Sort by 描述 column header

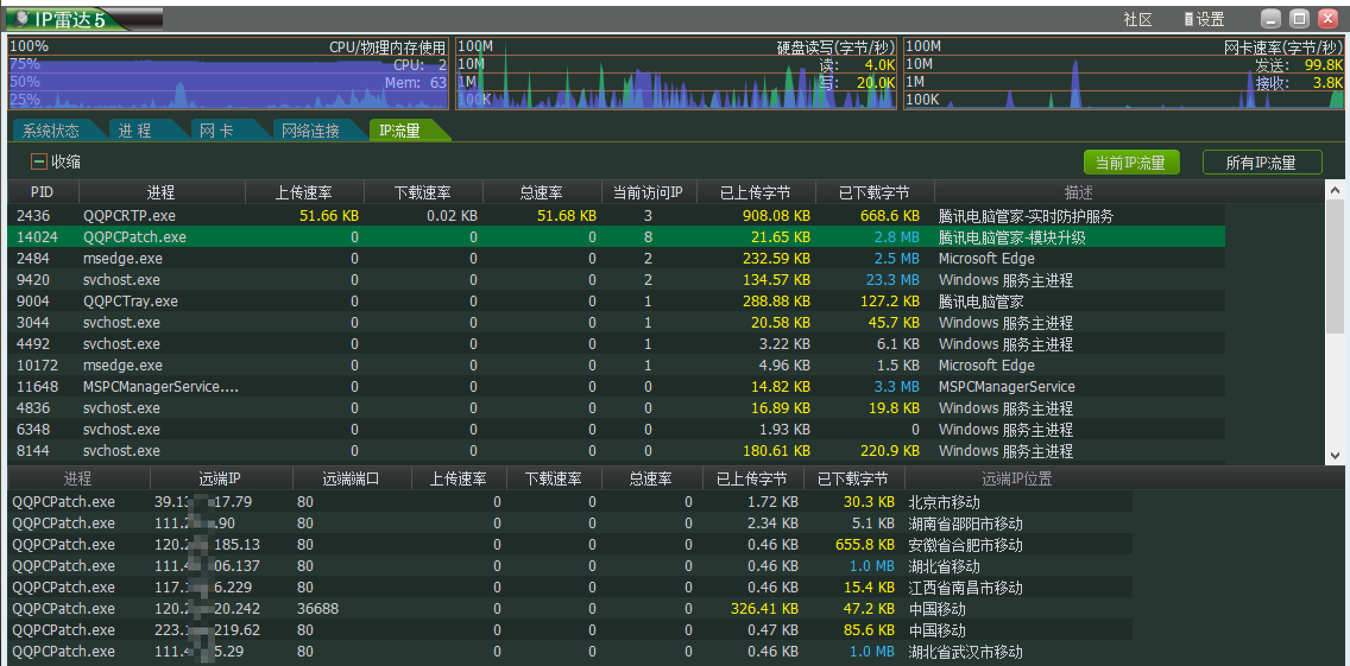[1078, 192]
